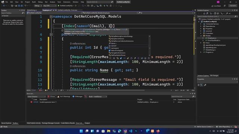
Task: Open the File menu
Action: [7, 2]
